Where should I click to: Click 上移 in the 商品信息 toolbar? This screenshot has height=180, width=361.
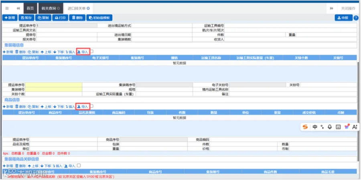[46, 106]
